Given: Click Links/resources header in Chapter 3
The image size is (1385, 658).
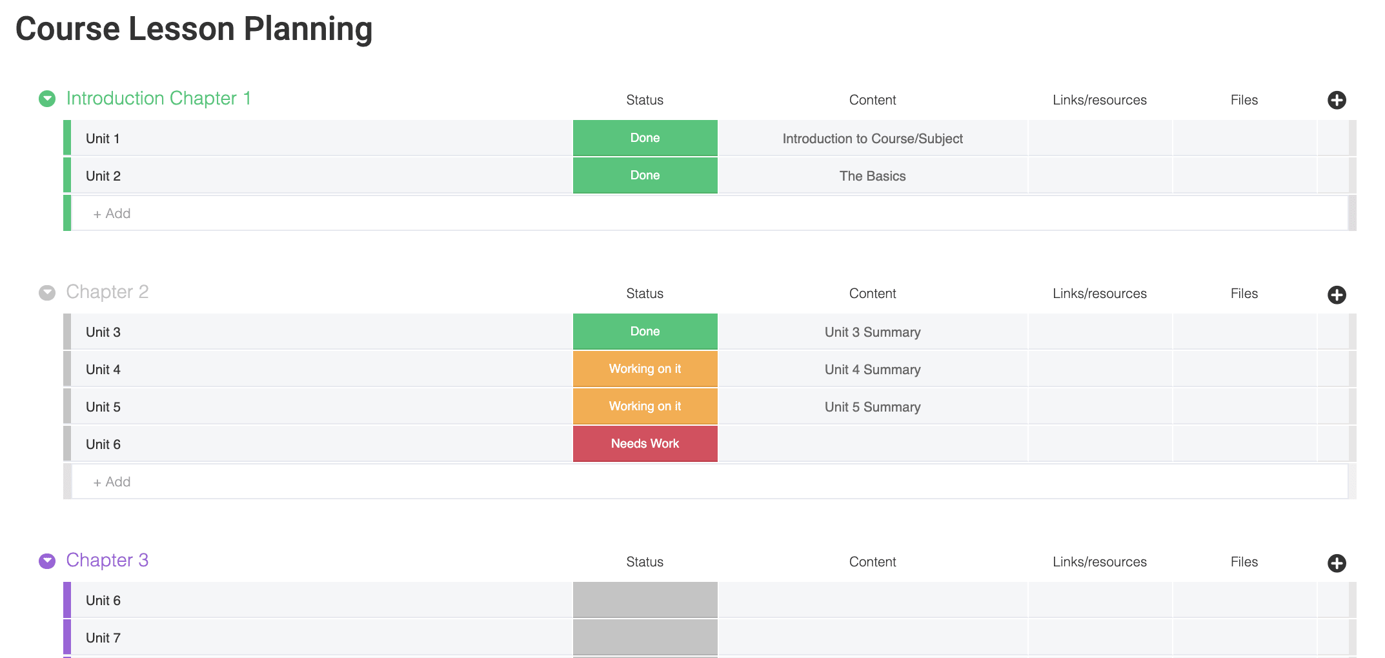Looking at the screenshot, I should 1100,562.
